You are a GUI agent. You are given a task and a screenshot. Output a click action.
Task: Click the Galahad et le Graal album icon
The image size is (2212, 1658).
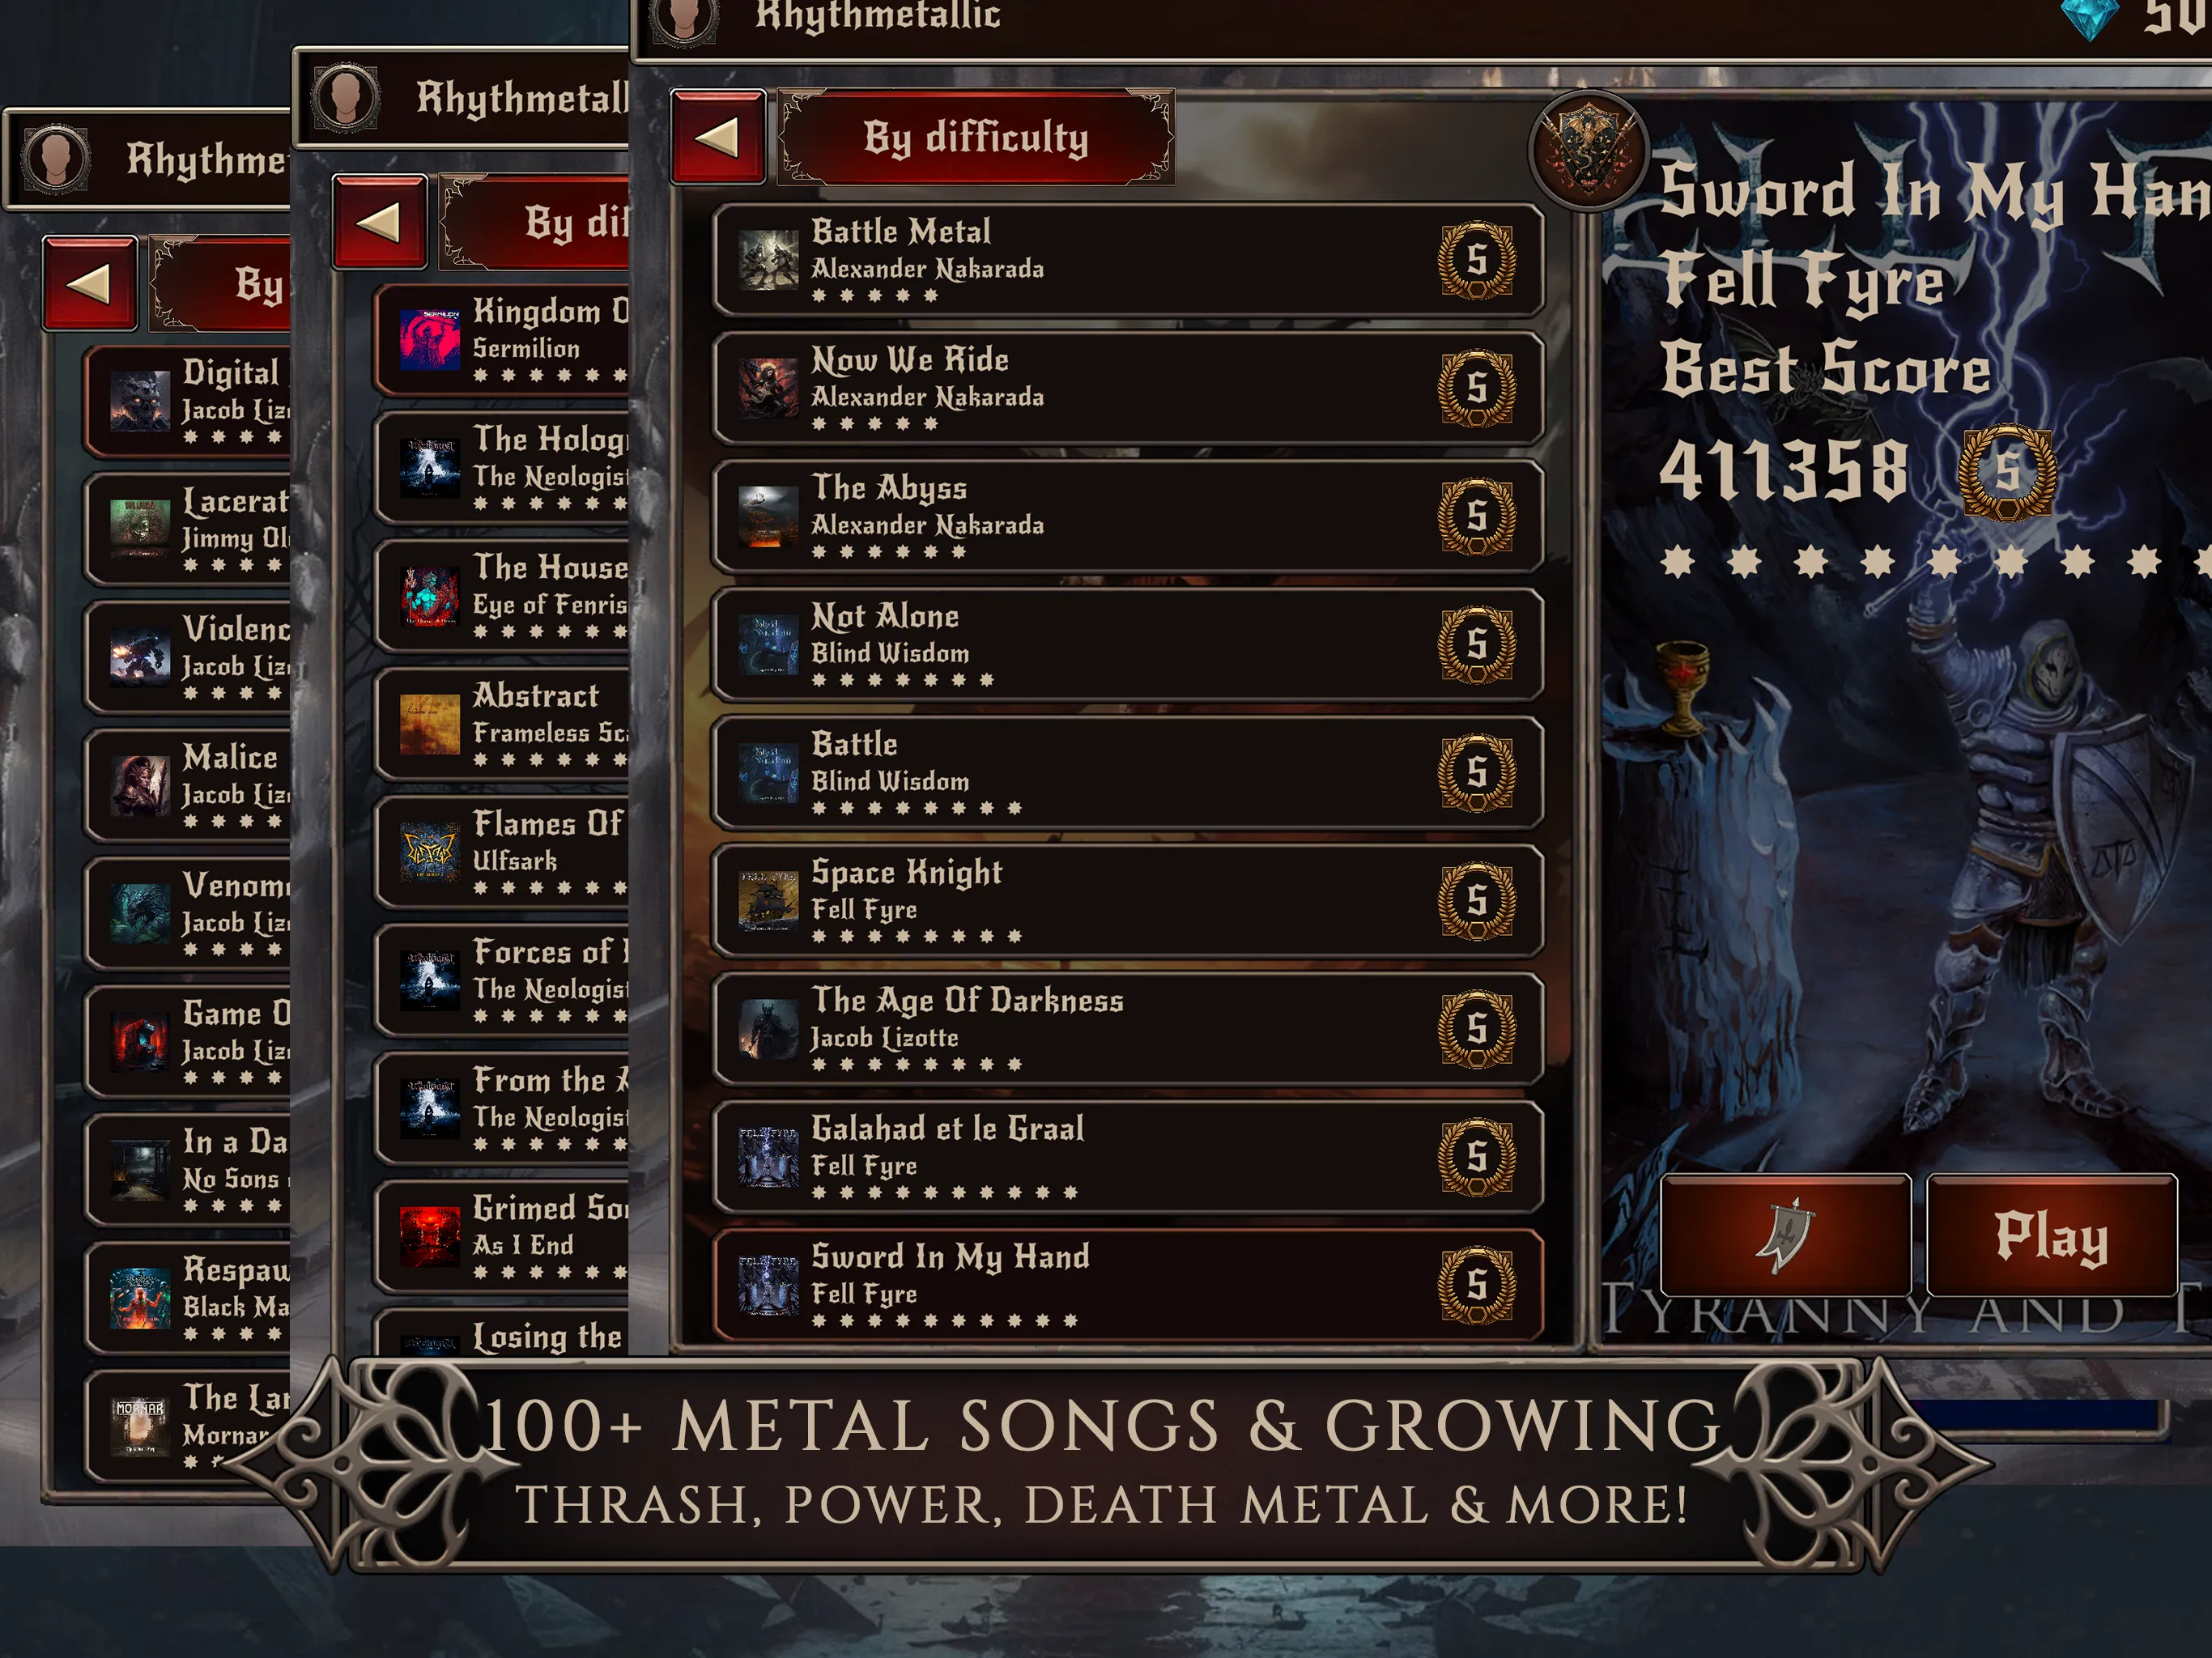click(x=767, y=1148)
